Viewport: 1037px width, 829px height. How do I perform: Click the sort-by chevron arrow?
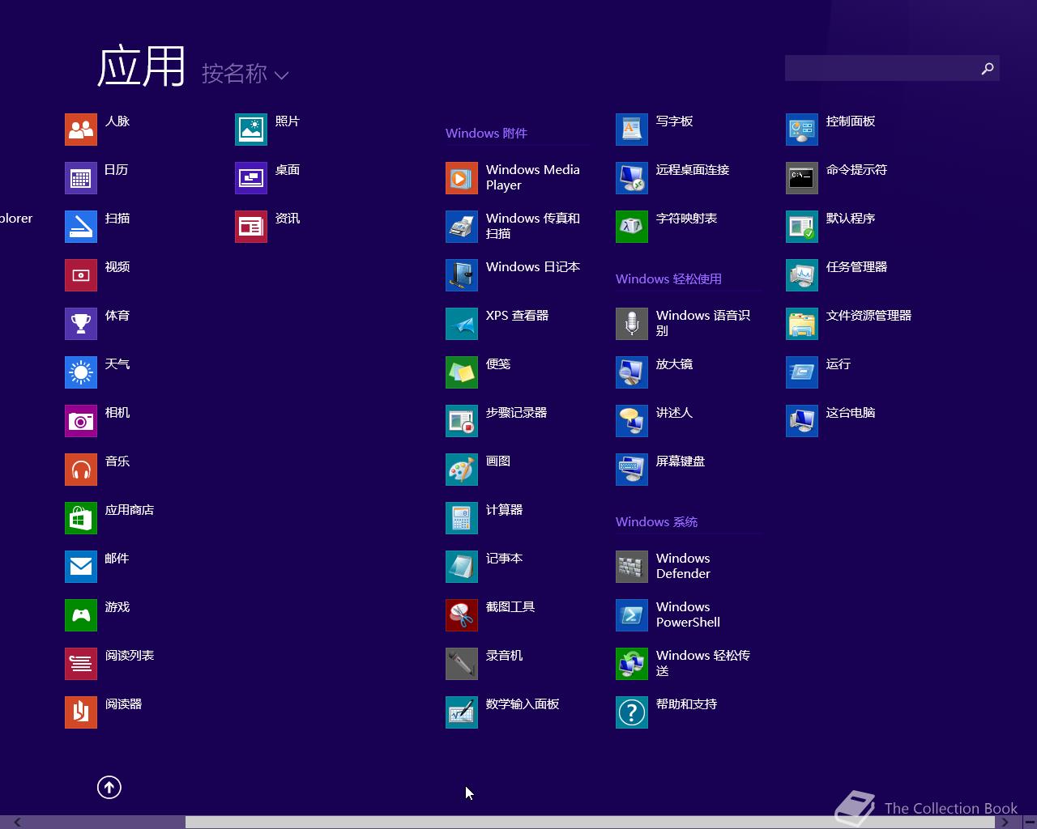pyautogui.click(x=281, y=75)
